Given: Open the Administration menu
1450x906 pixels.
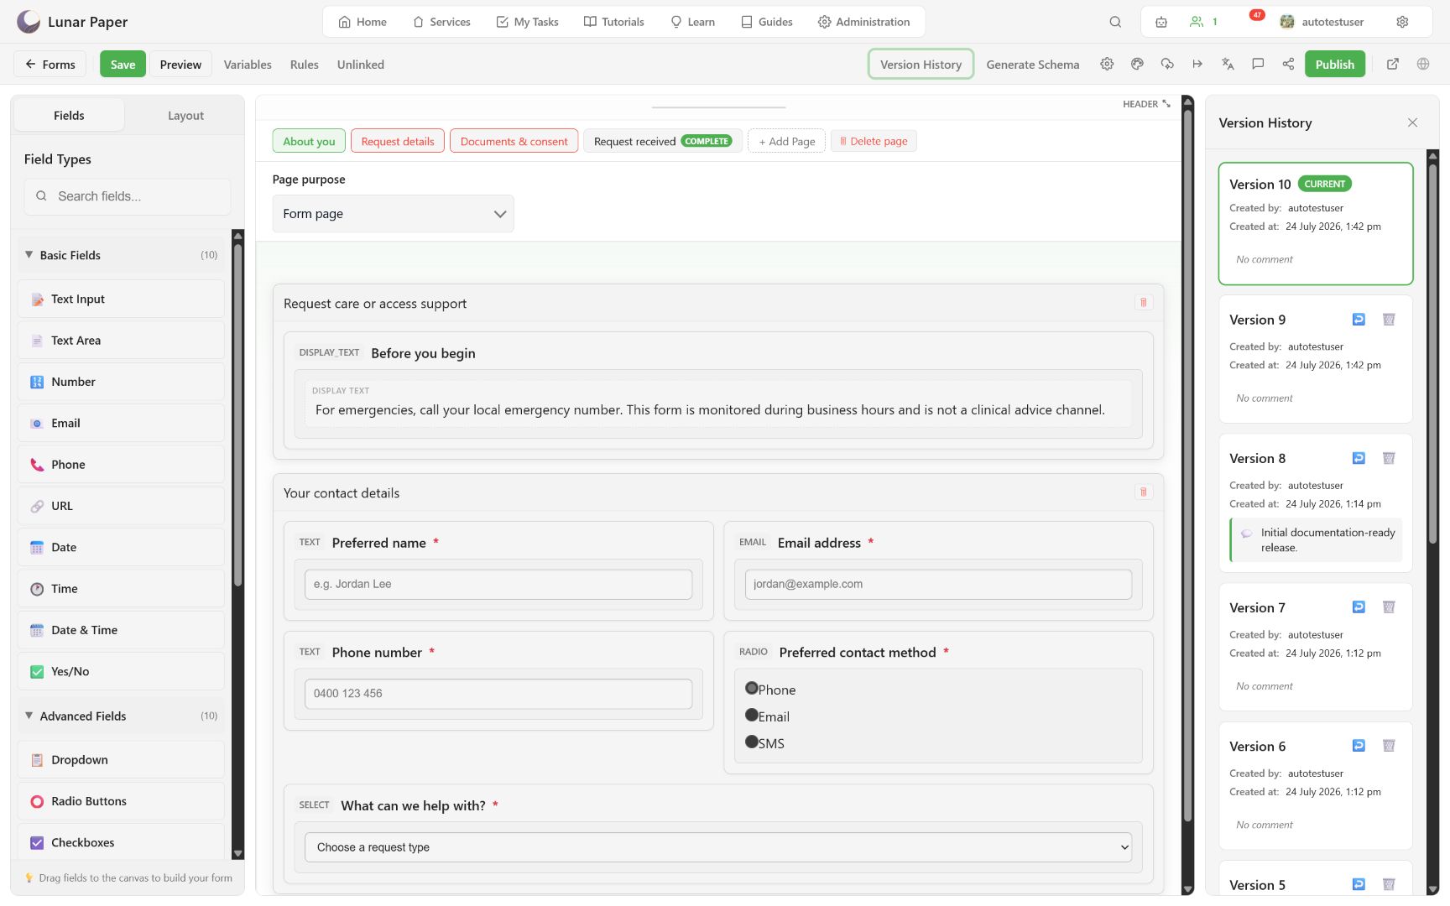Looking at the screenshot, I should [x=864, y=22].
